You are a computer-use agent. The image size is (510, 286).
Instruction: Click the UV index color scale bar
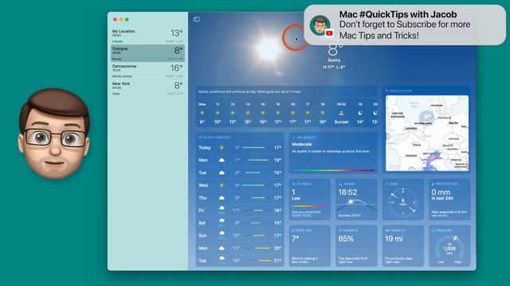(310, 206)
